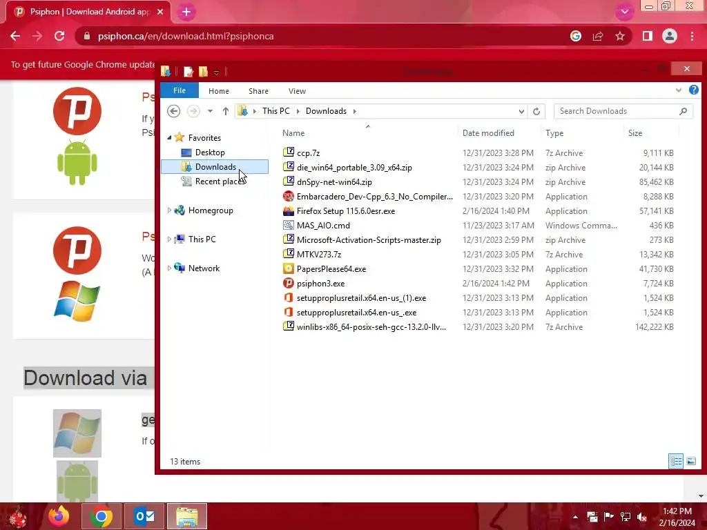This screenshot has height=530, width=707.
Task: Expand the Network tree node
Action: (170, 268)
